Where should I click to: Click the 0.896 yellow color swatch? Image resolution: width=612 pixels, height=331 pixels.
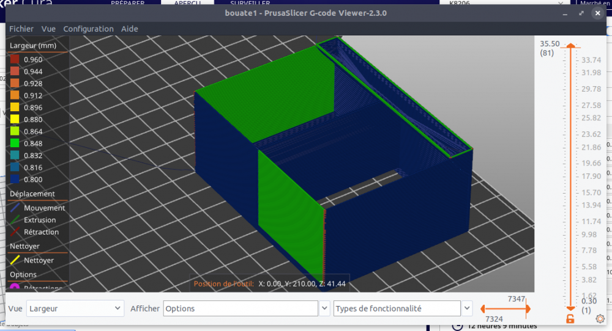tap(15, 107)
